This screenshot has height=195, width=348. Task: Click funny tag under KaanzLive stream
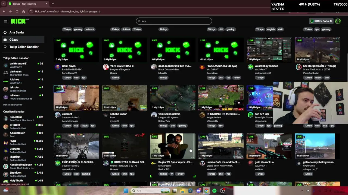click(x=237, y=77)
